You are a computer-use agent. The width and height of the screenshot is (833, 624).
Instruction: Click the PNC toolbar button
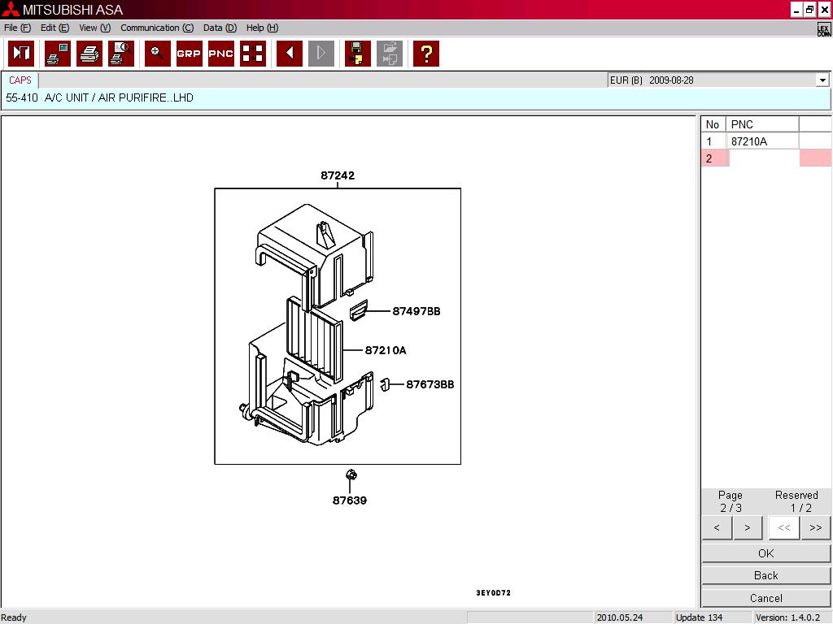point(220,54)
